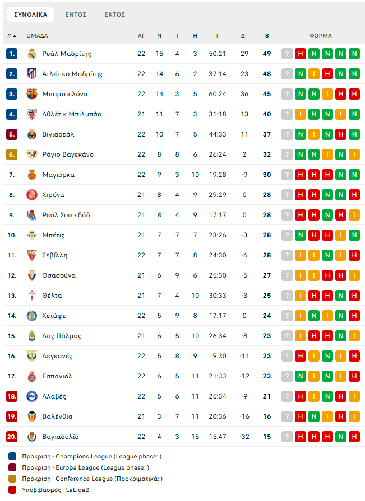Select the ΣΥΝΟΛΙΚΑ tab
365x501 pixels.
click(x=31, y=15)
